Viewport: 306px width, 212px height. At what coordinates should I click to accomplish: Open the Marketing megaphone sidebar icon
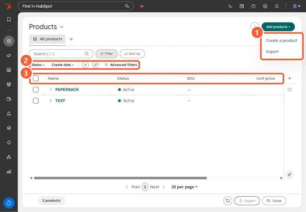pyautogui.click(x=9, y=56)
